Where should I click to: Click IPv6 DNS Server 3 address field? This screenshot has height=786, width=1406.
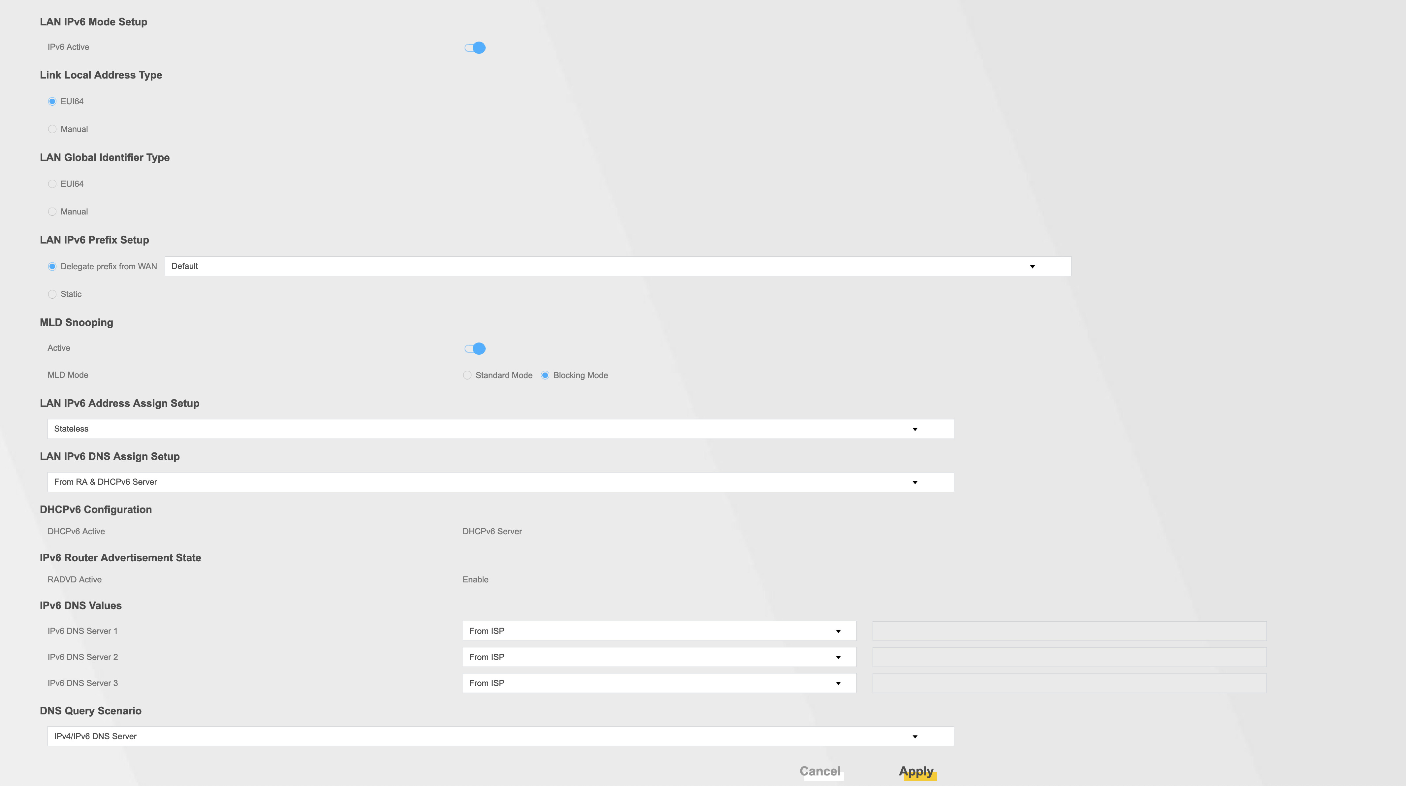[x=1069, y=683]
